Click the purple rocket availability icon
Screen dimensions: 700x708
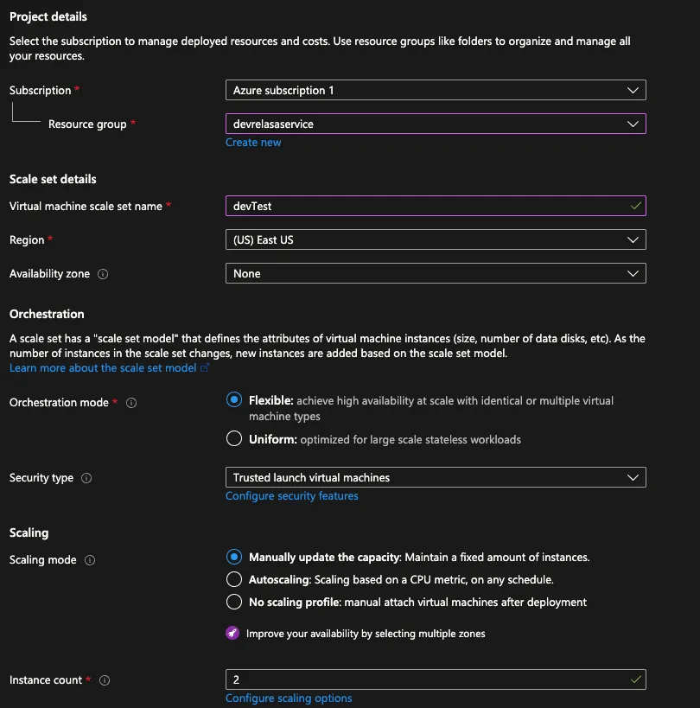[x=232, y=634]
